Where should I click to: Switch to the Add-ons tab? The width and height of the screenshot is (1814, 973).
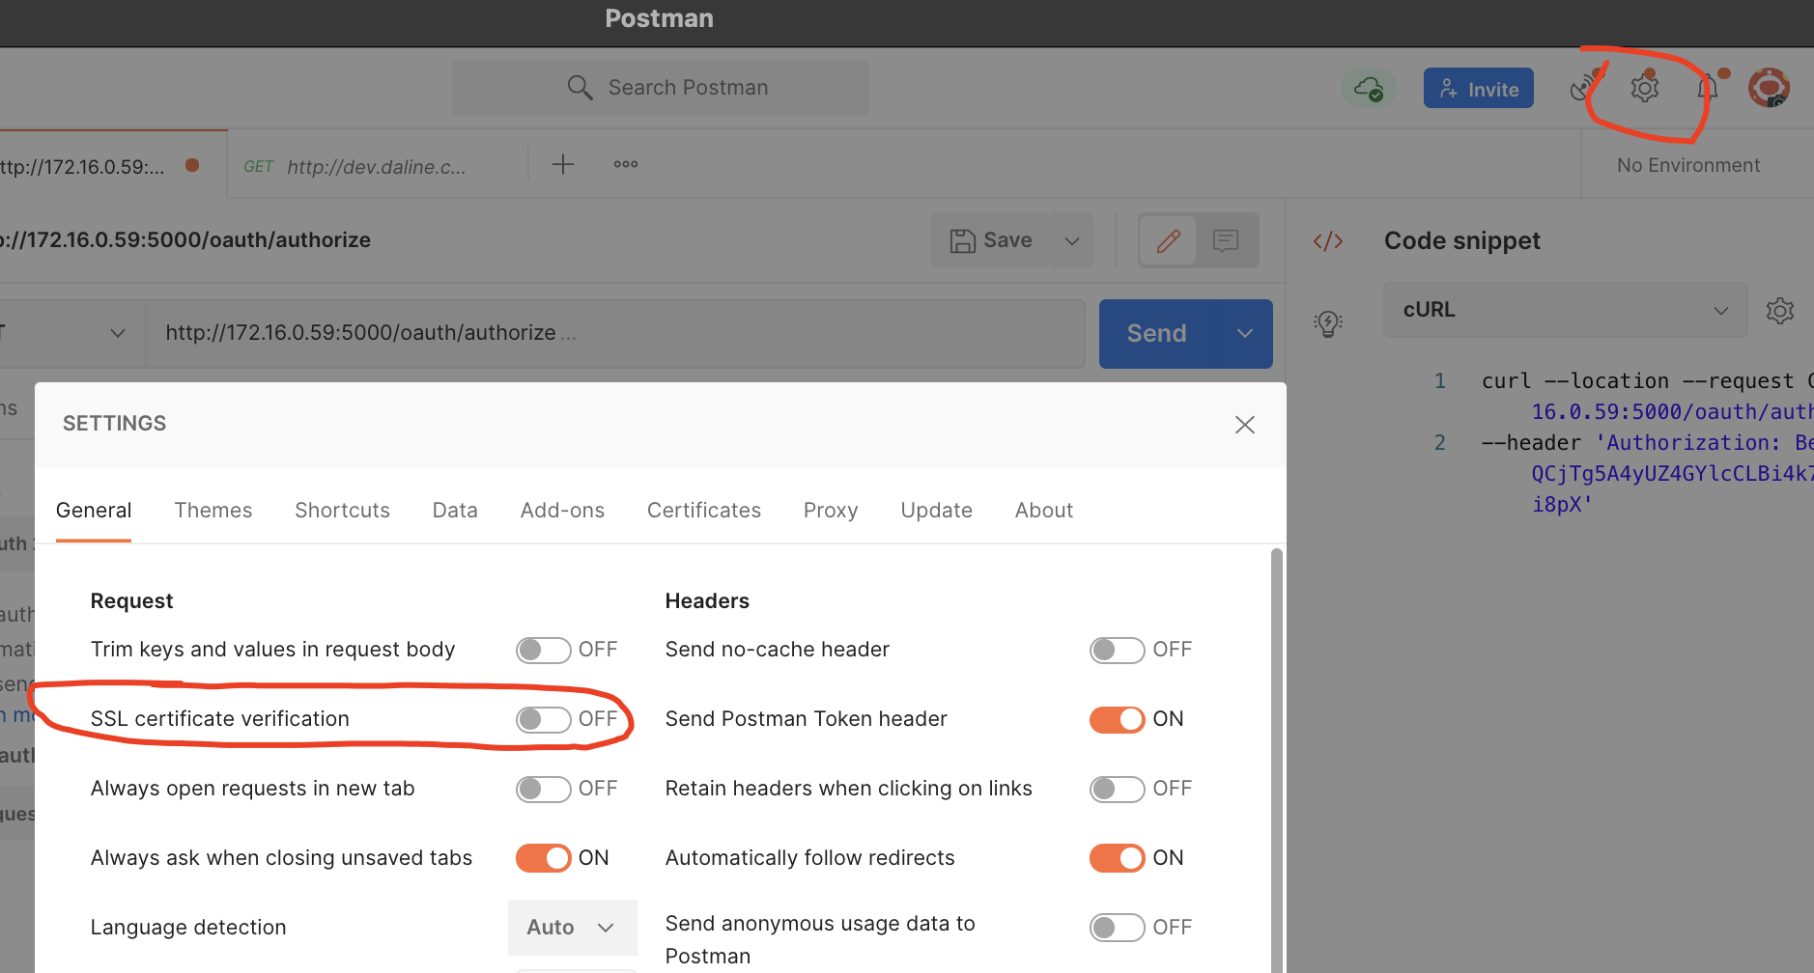click(x=562, y=511)
